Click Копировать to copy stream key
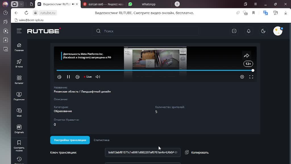Screen dimensions: 291x164 click(x=197, y=153)
